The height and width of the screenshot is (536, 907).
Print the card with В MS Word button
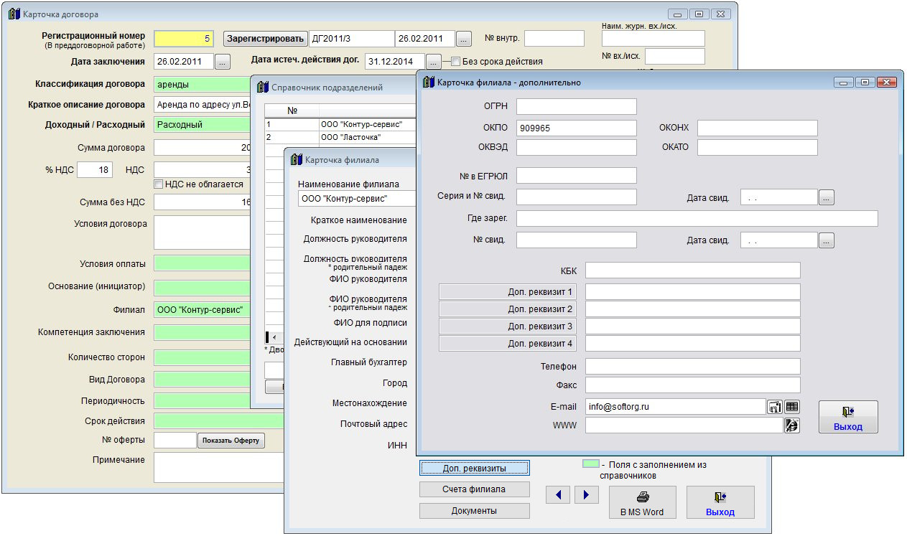click(x=642, y=502)
